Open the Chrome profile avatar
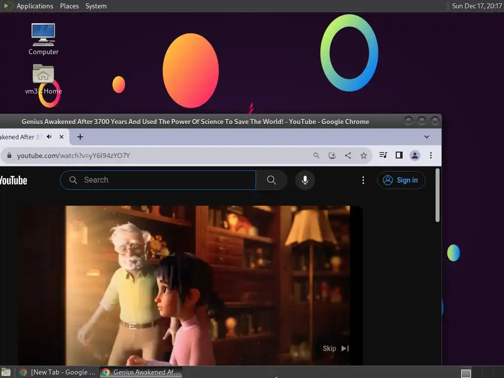Image resolution: width=504 pixels, height=378 pixels. [414, 156]
